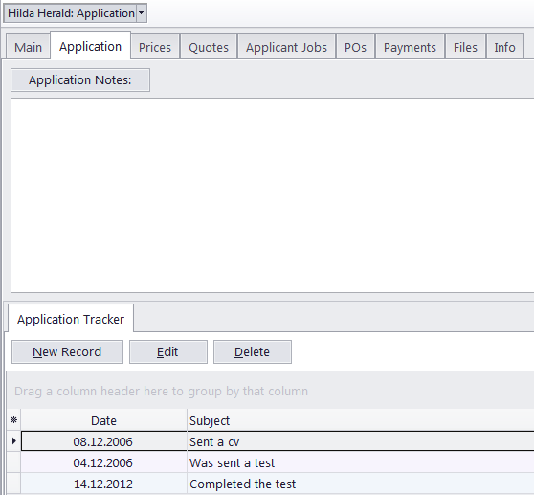Click the Delete button
Image resolution: width=534 pixels, height=495 pixels.
[253, 351]
